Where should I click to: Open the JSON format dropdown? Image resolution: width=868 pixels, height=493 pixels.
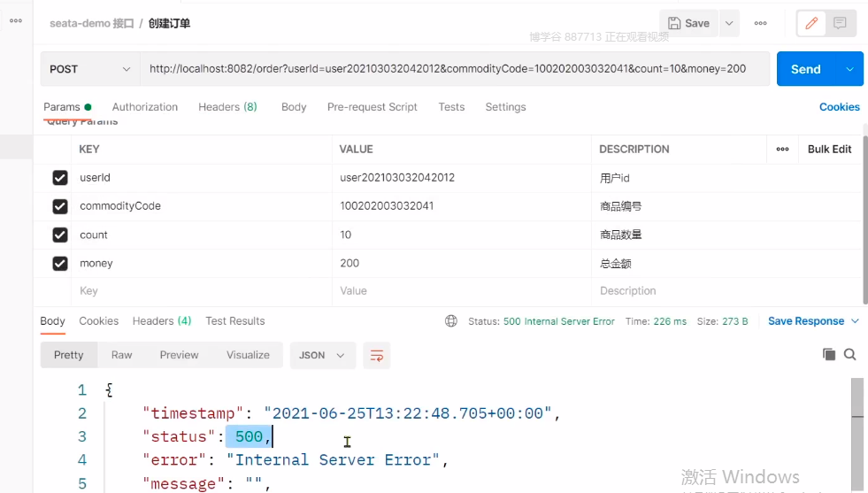(322, 355)
